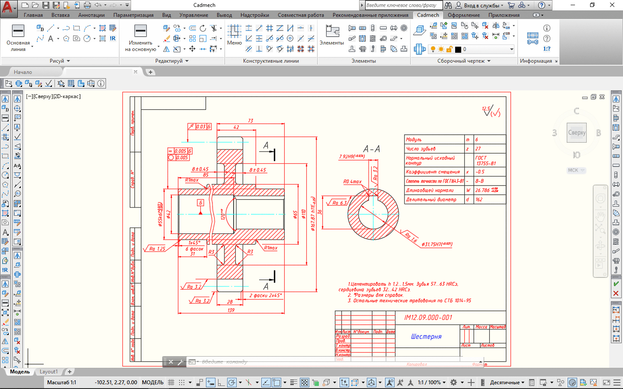This screenshot has width=623, height=389.
Task: Click the Print icon in quick access toolbar
Action: [87, 5]
